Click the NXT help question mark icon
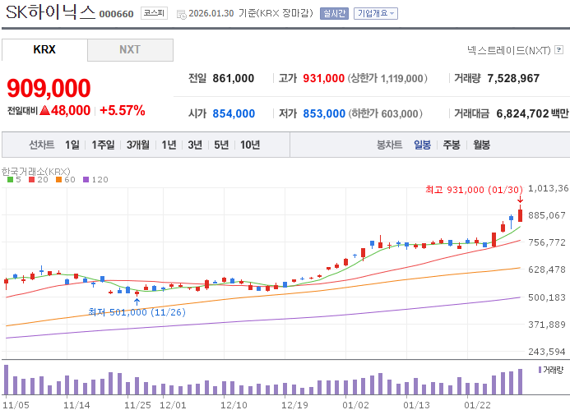 [x=558, y=50]
